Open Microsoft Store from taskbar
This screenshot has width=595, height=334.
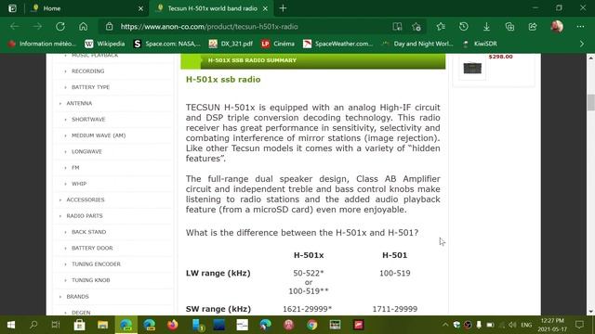(79, 325)
